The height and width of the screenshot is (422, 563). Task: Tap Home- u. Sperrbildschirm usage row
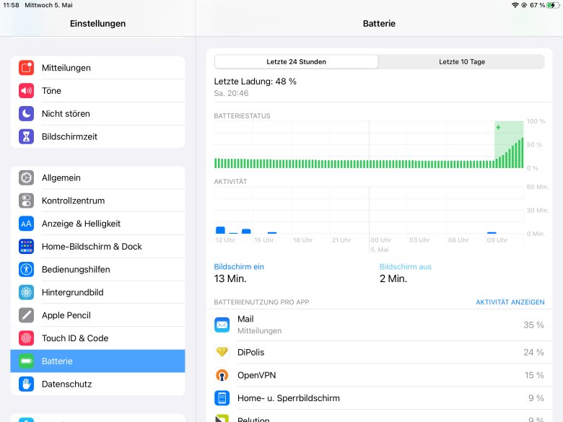tap(379, 398)
